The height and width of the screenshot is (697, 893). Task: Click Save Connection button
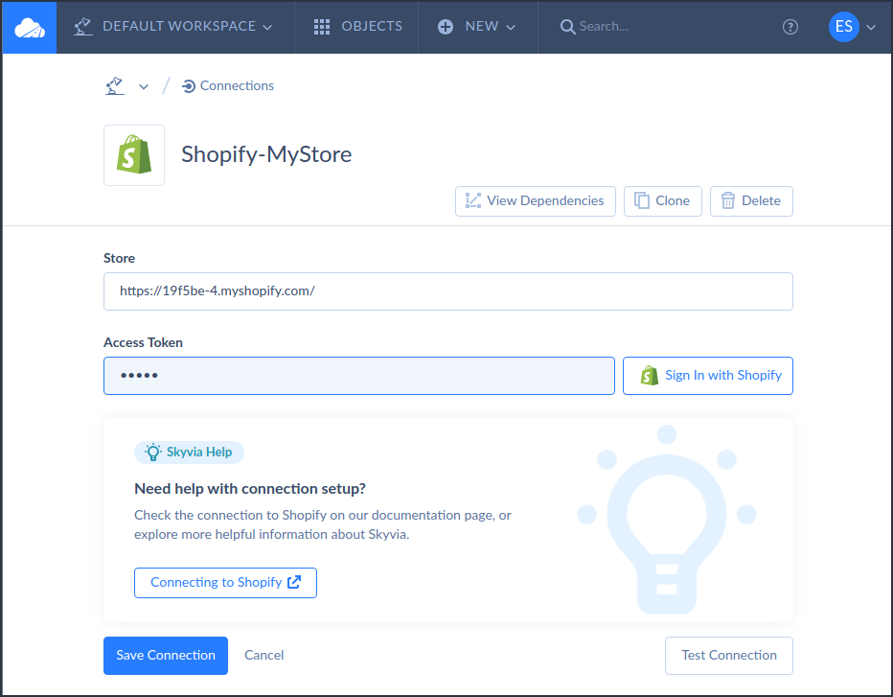tap(166, 656)
